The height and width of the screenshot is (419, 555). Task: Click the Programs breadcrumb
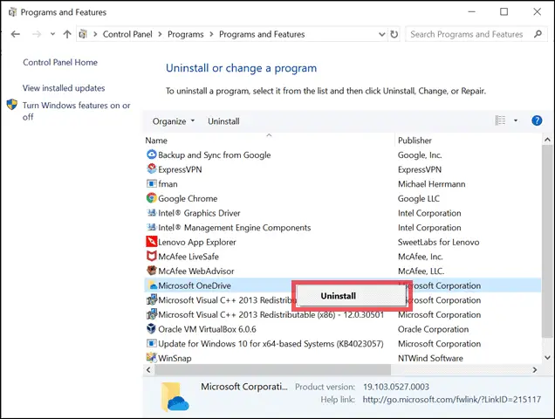point(186,34)
